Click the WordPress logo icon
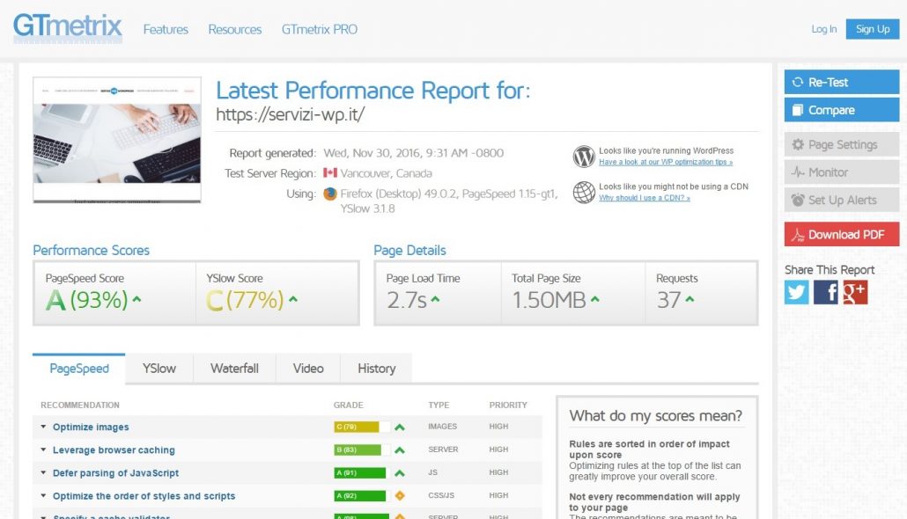The height and width of the screenshot is (519, 907). coord(584,157)
